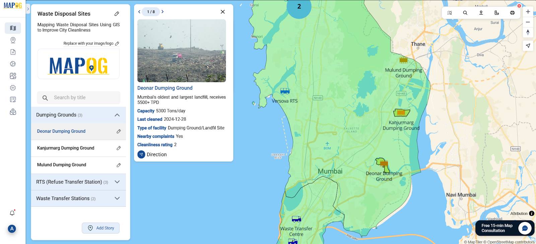Screen dimensions: 536x244
Task: Click the 'Cleanliness rating 2' text
Action: [157, 145]
